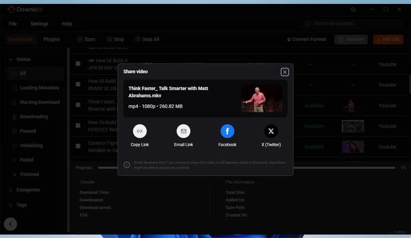
Task: Click the Downlodr logo icon
Action: [x=11, y=9]
